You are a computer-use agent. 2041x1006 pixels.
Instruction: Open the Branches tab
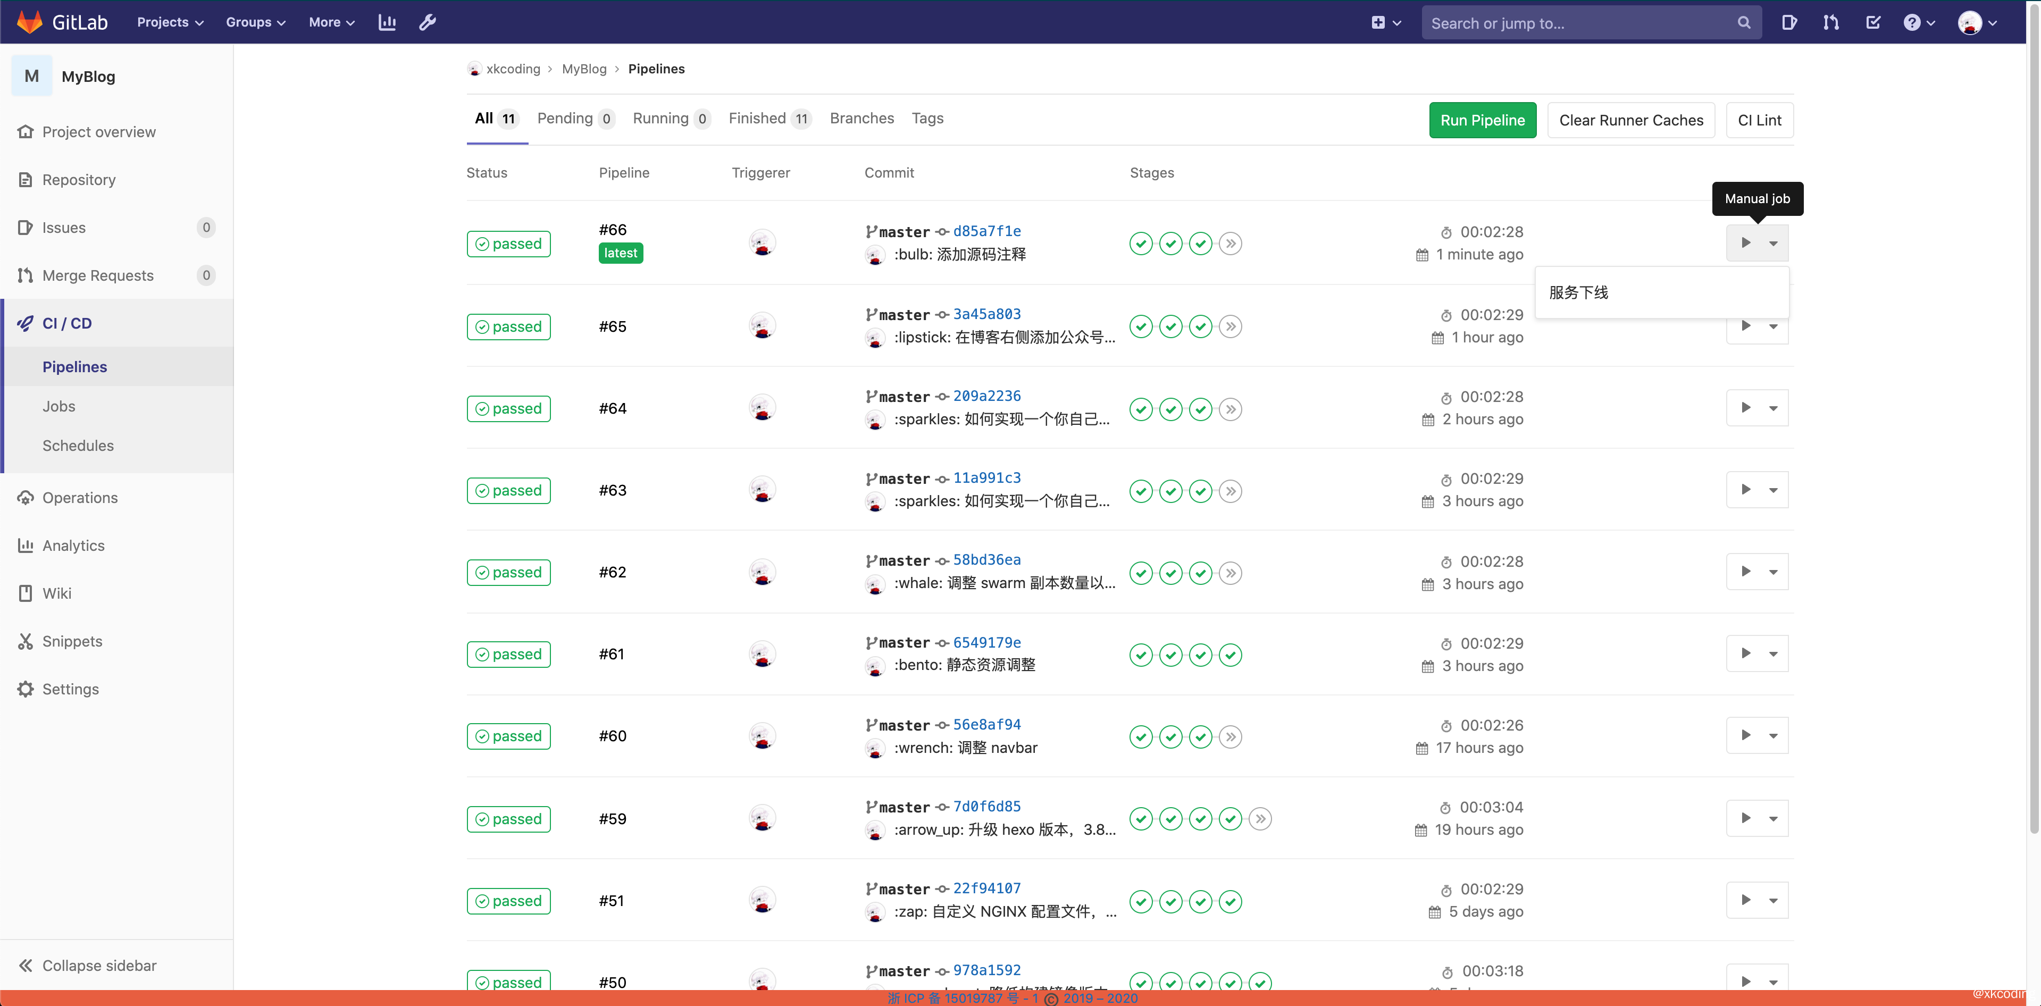tap(862, 118)
